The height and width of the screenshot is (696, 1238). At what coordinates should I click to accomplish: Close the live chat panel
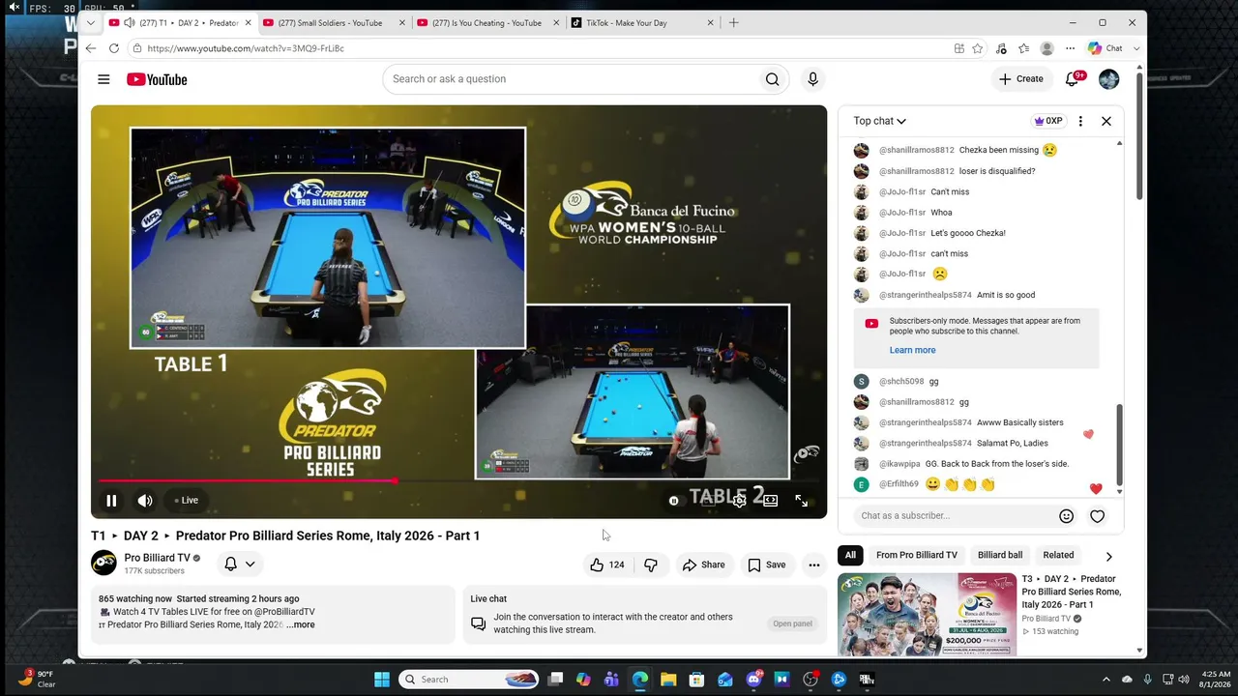click(x=1106, y=121)
